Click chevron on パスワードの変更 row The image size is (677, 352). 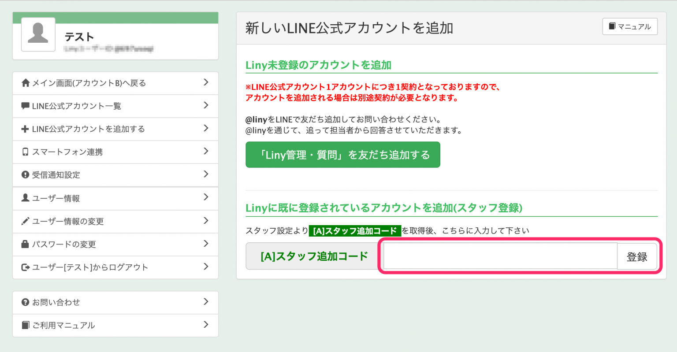tap(206, 244)
